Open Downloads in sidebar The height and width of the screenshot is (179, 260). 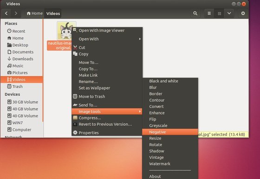click(21, 59)
